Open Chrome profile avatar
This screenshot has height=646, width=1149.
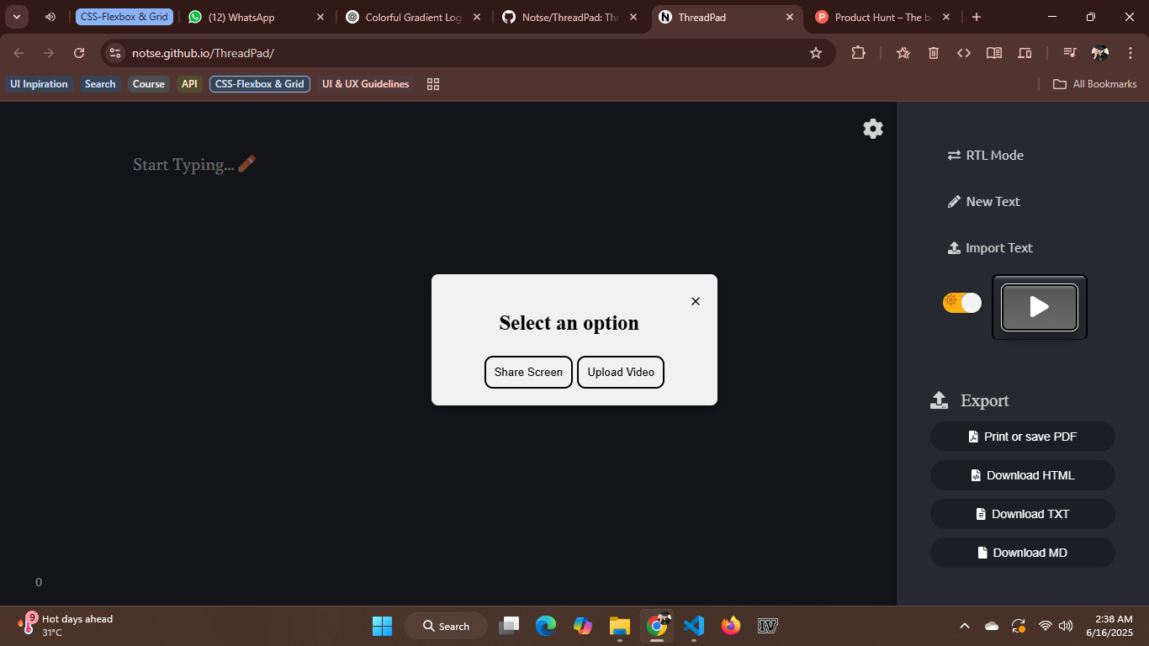tap(1100, 53)
